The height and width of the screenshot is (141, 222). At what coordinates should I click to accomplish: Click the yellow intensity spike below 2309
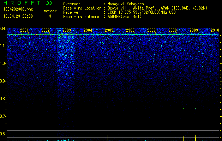[x=196, y=138]
